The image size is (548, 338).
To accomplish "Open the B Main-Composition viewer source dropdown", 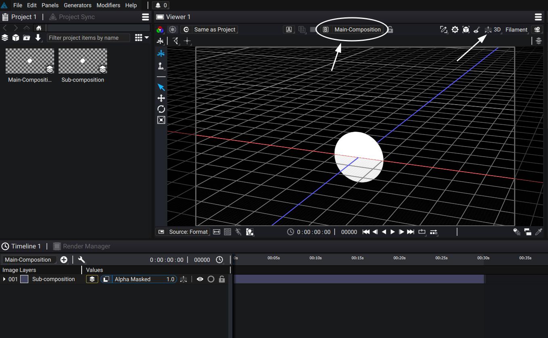I will click(352, 29).
